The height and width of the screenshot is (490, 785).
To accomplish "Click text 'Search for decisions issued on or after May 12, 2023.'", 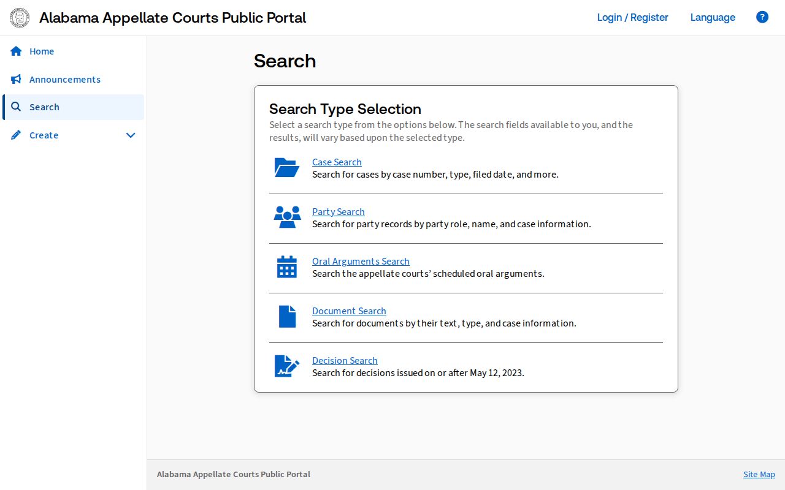I will [418, 372].
